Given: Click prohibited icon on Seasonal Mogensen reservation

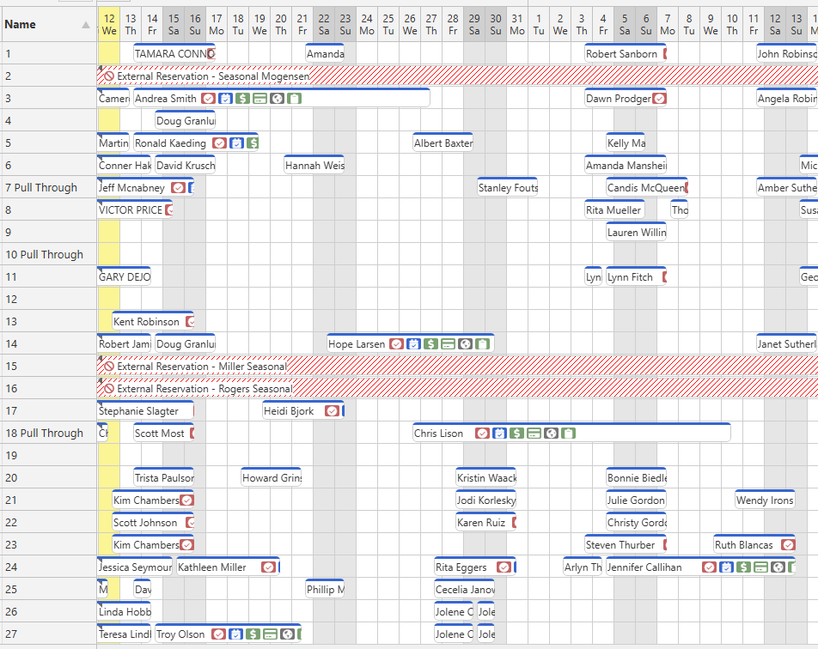Looking at the screenshot, I should [108, 76].
